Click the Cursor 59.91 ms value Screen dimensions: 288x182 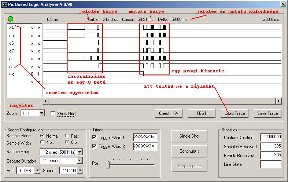point(145,19)
